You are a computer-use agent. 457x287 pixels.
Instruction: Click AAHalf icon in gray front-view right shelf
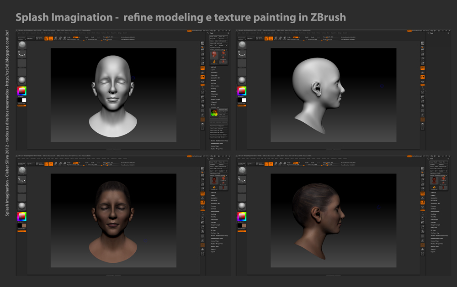(x=202, y=63)
